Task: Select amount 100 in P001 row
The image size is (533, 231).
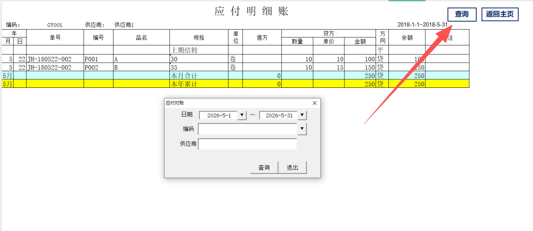Action: [x=360, y=59]
